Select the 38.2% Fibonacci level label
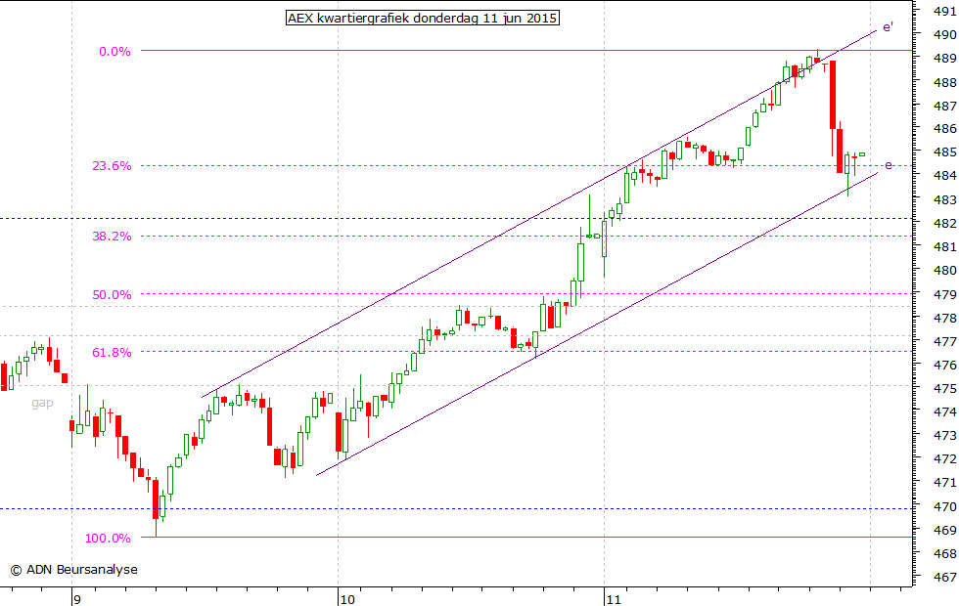Image resolution: width=959 pixels, height=606 pixels. point(112,236)
